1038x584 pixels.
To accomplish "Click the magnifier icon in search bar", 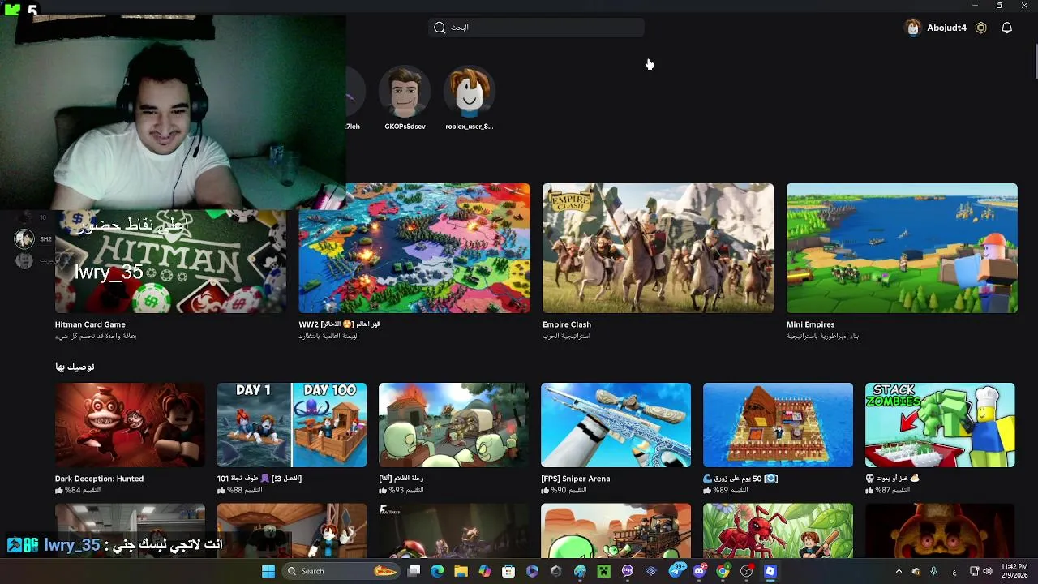I will pyautogui.click(x=440, y=28).
